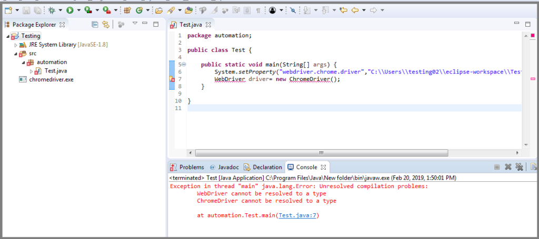Toggle Show Whitespace Characters pilcrow icon
This screenshot has height=239, width=539.
[258, 10]
